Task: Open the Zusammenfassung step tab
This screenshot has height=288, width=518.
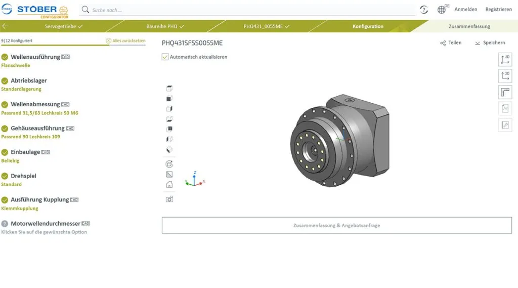Action: 469,26
